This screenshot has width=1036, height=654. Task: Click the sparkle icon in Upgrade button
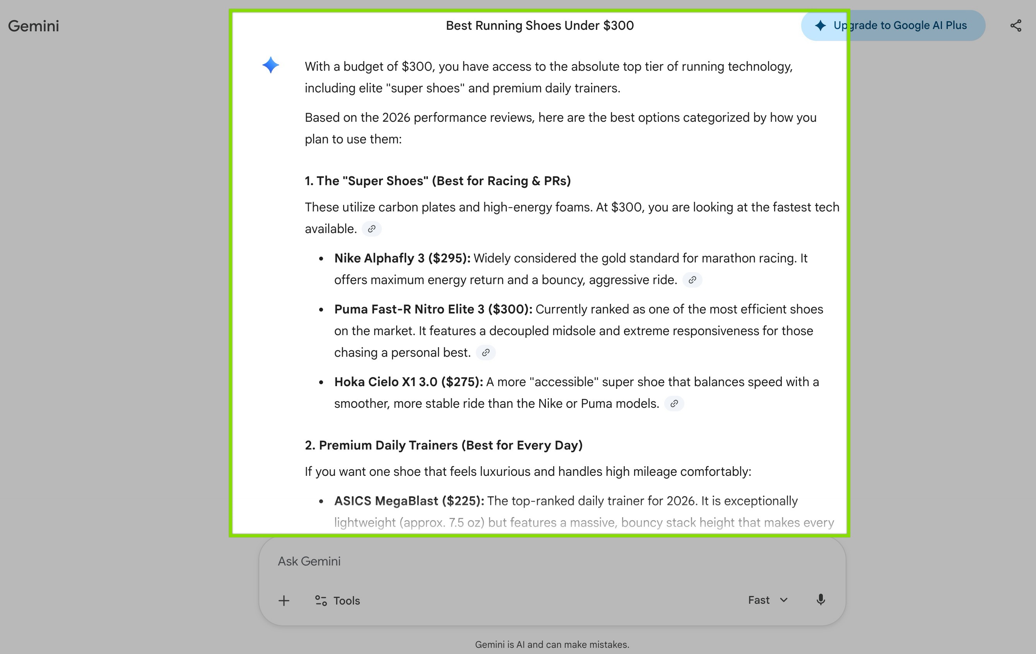pos(821,26)
